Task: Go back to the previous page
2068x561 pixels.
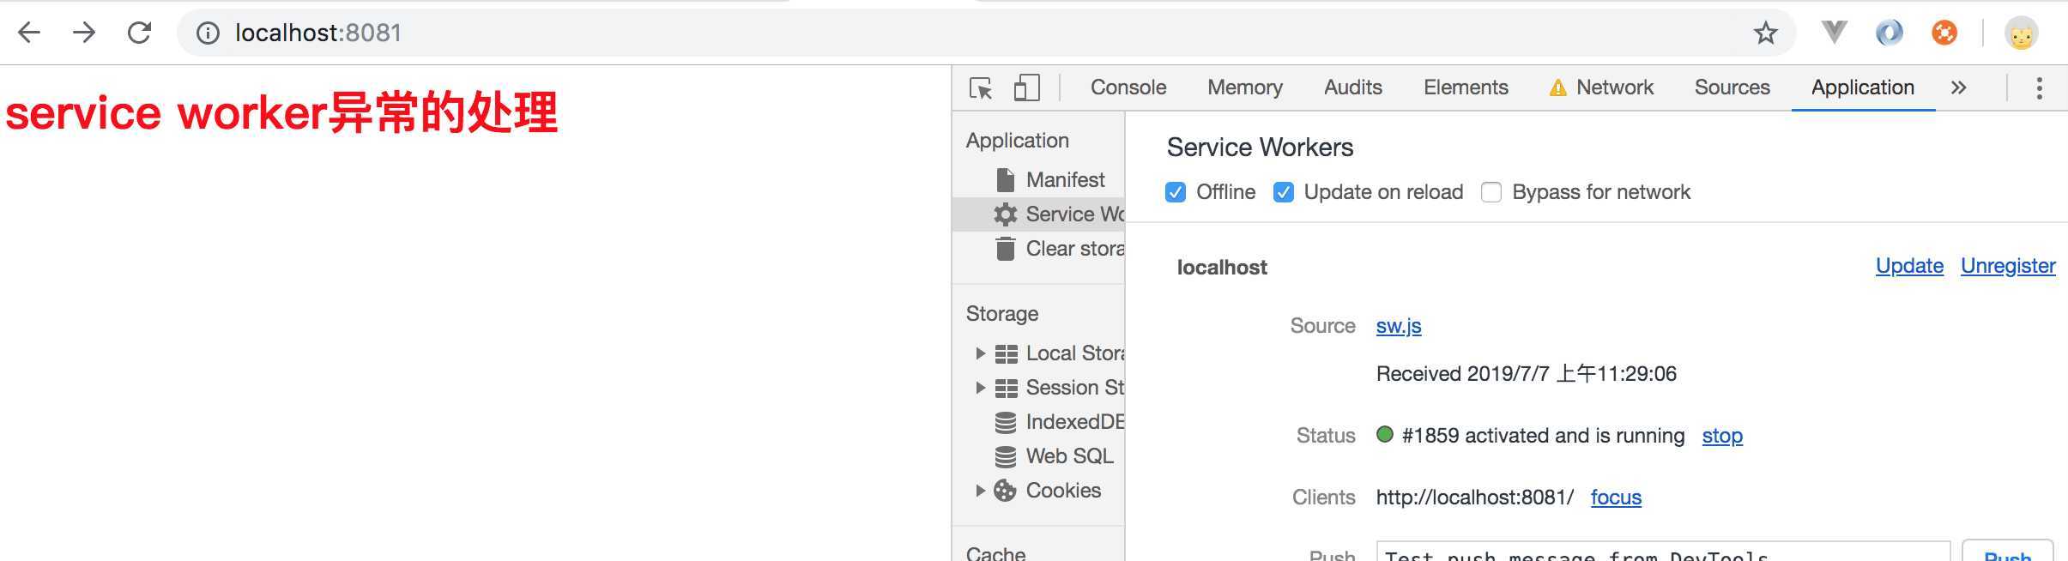Action: pyautogui.click(x=29, y=33)
